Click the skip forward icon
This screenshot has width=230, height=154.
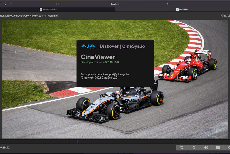194,148
